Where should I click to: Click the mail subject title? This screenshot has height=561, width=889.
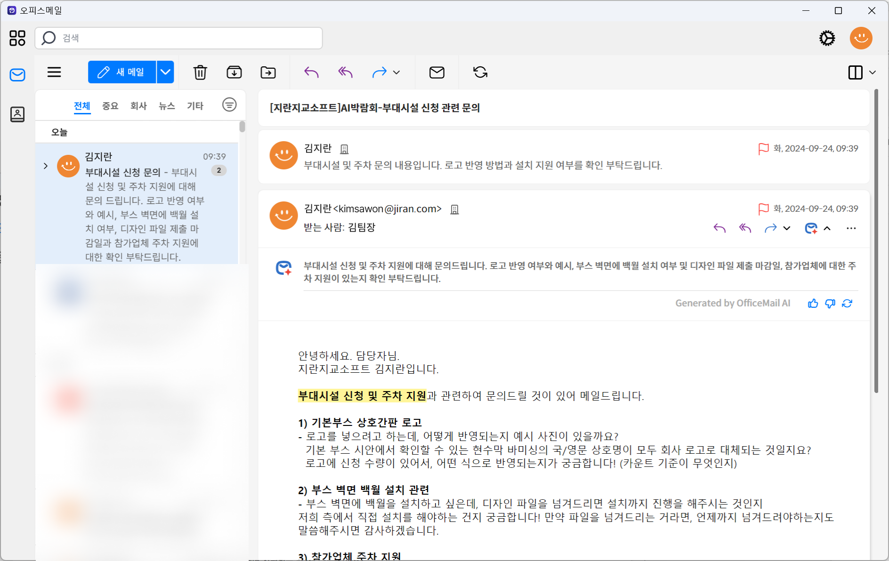pos(375,108)
